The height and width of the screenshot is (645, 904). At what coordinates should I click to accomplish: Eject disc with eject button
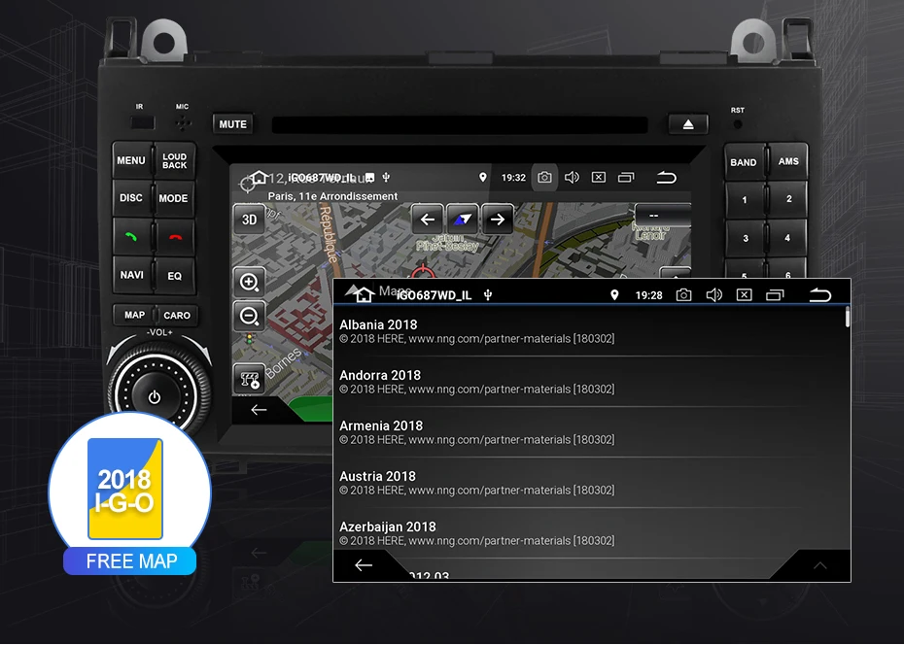(688, 124)
